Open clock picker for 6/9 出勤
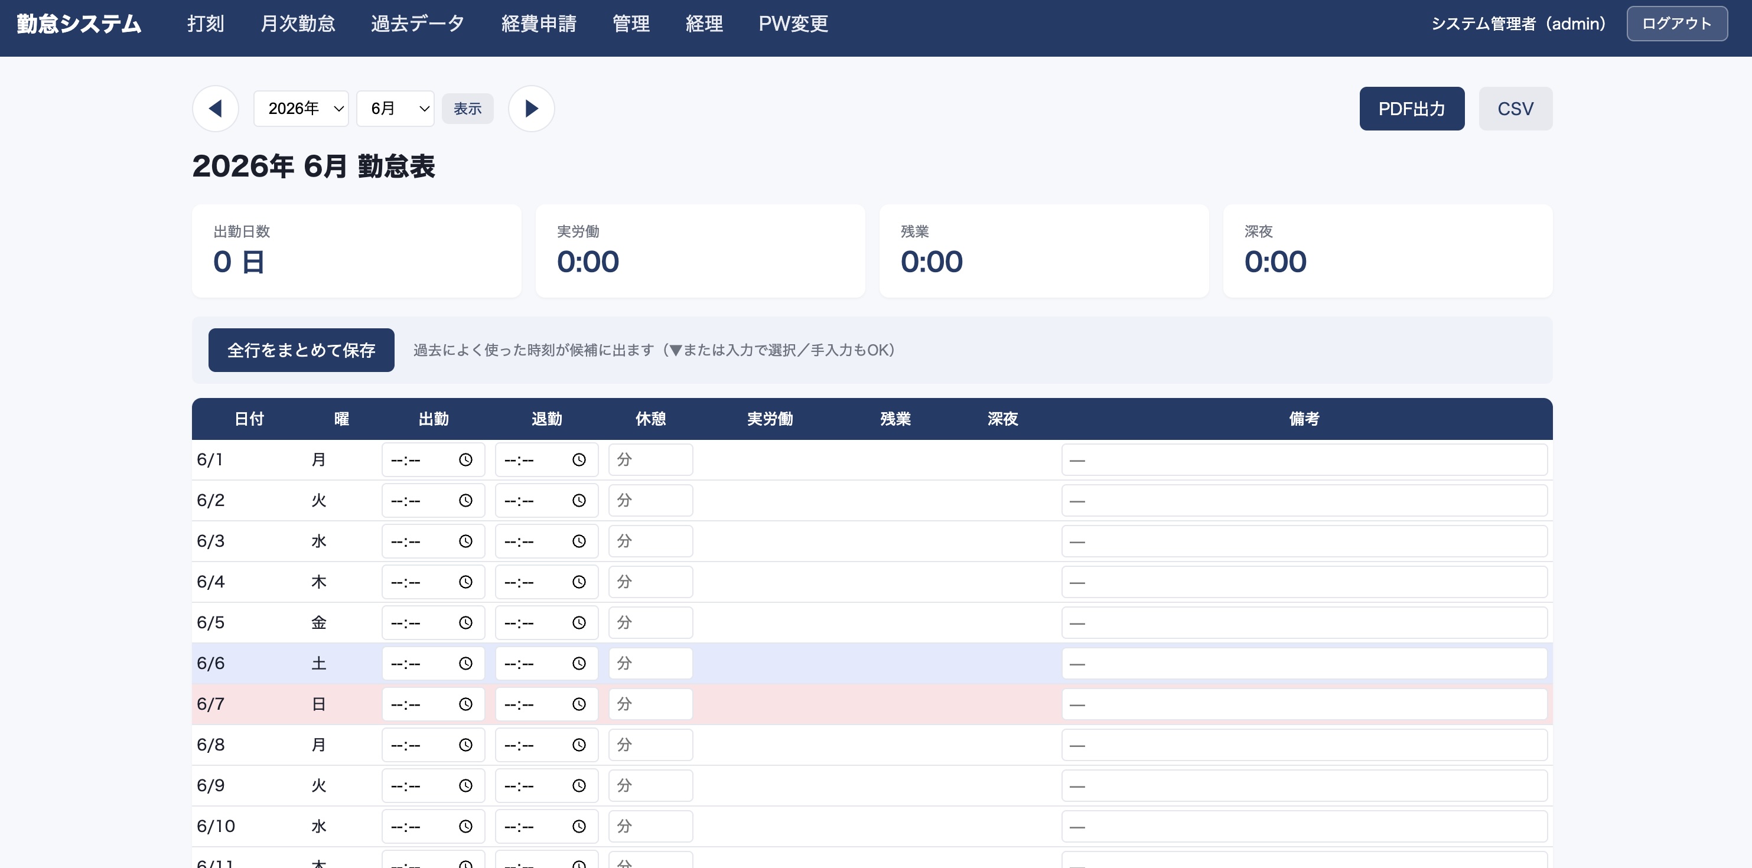1752x868 pixels. click(x=465, y=787)
